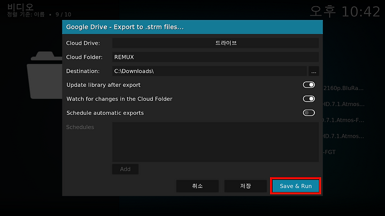Image resolution: width=385 pixels, height=216 pixels.
Task: Click the folder icon behind the dialog
Action: [45, 75]
